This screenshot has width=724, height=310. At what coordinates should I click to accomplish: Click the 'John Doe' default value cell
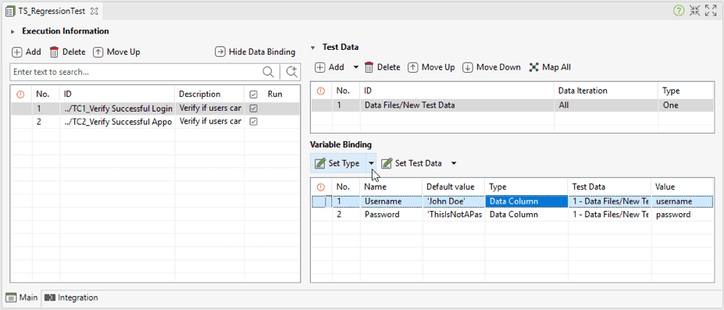click(x=453, y=201)
